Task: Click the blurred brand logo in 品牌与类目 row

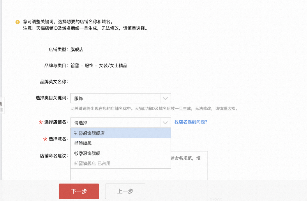Action: pyautogui.click(x=75, y=66)
